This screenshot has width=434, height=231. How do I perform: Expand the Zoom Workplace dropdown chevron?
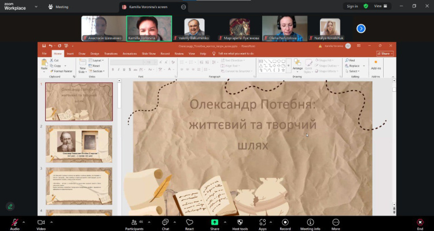pos(36,6)
